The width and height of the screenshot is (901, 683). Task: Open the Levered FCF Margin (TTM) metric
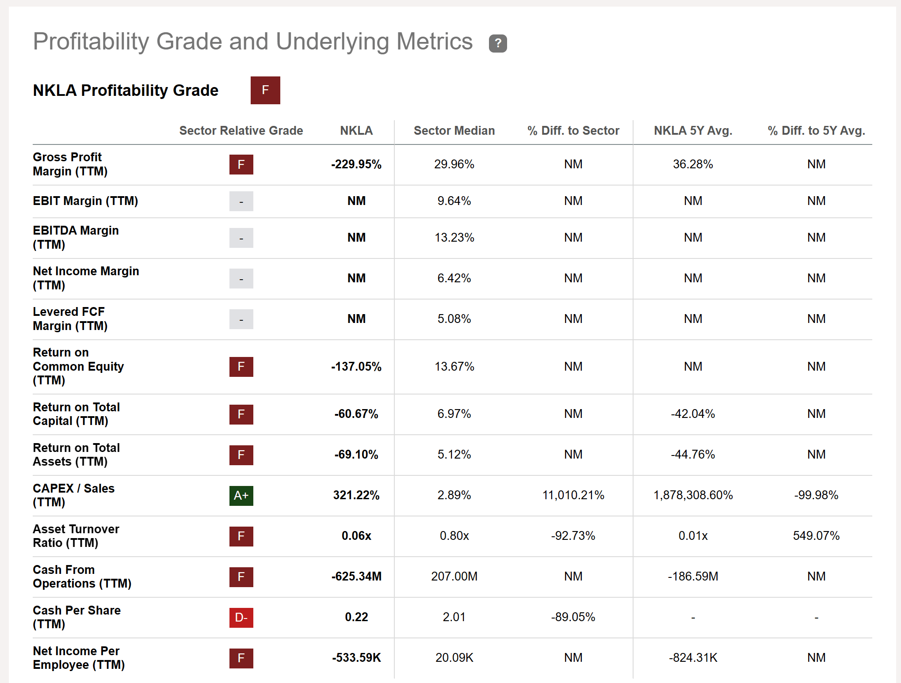tap(70, 319)
